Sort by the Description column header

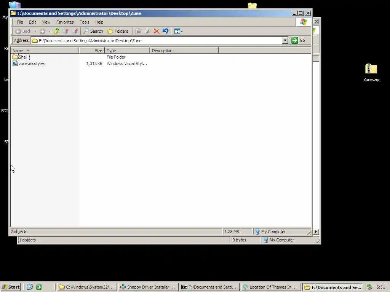pos(184,51)
